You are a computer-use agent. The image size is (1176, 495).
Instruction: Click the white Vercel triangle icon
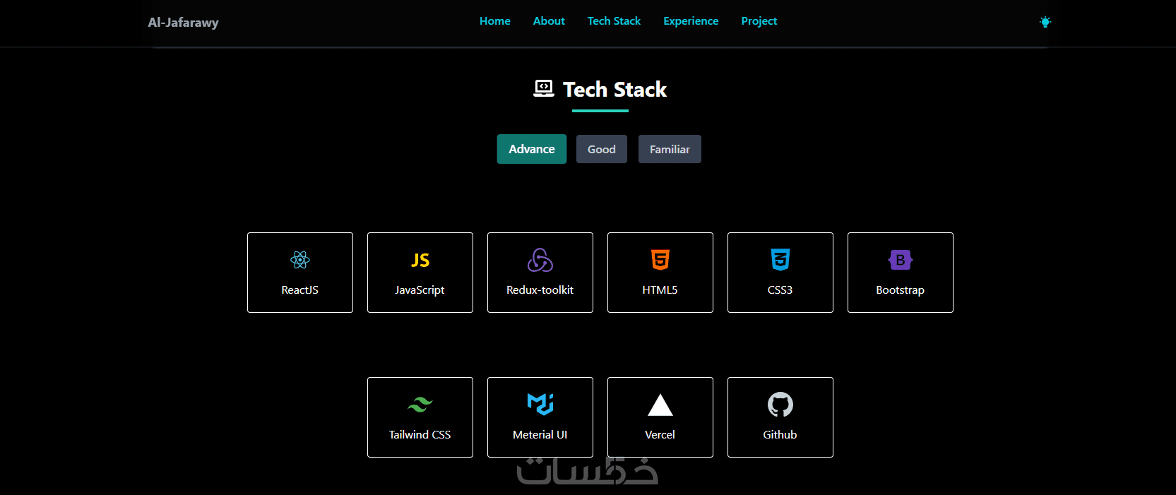click(660, 405)
